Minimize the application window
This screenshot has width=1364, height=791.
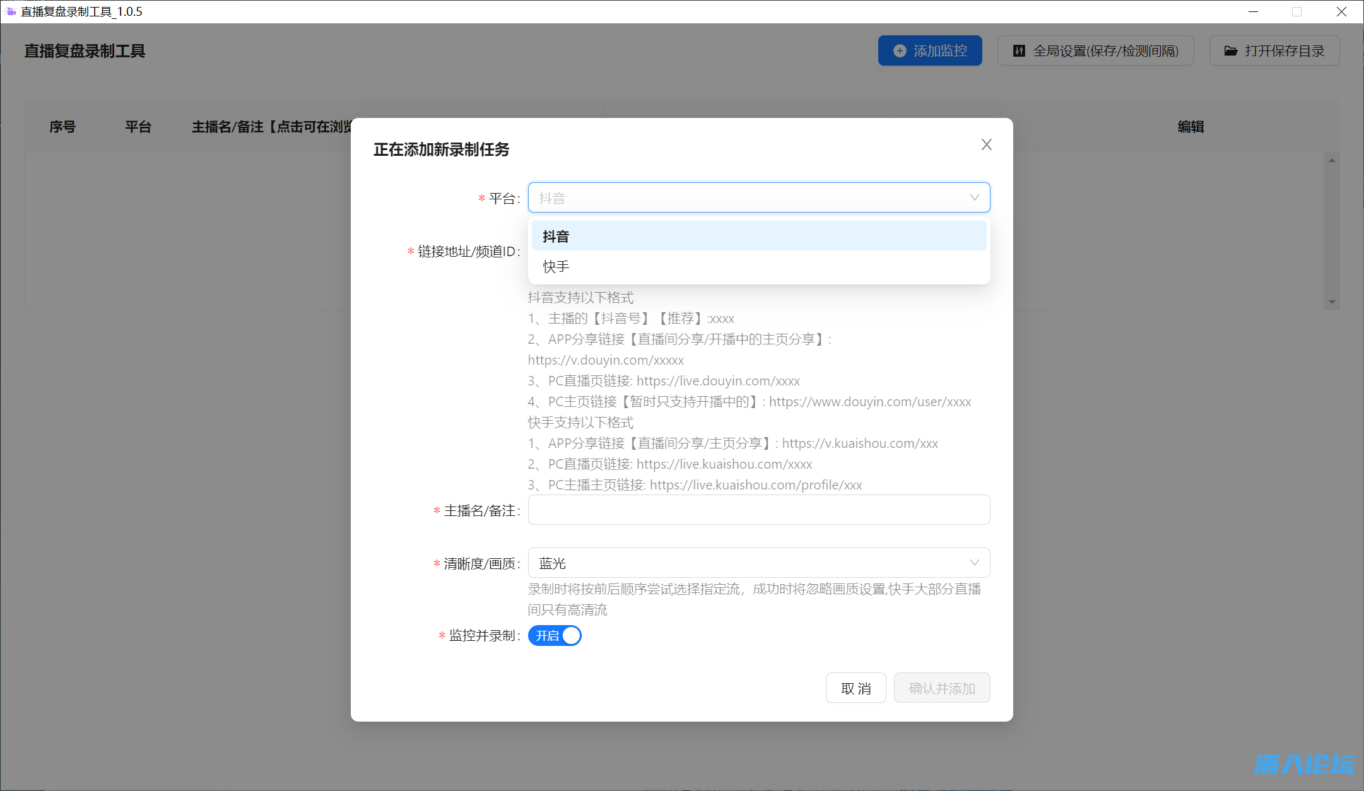tap(1253, 11)
